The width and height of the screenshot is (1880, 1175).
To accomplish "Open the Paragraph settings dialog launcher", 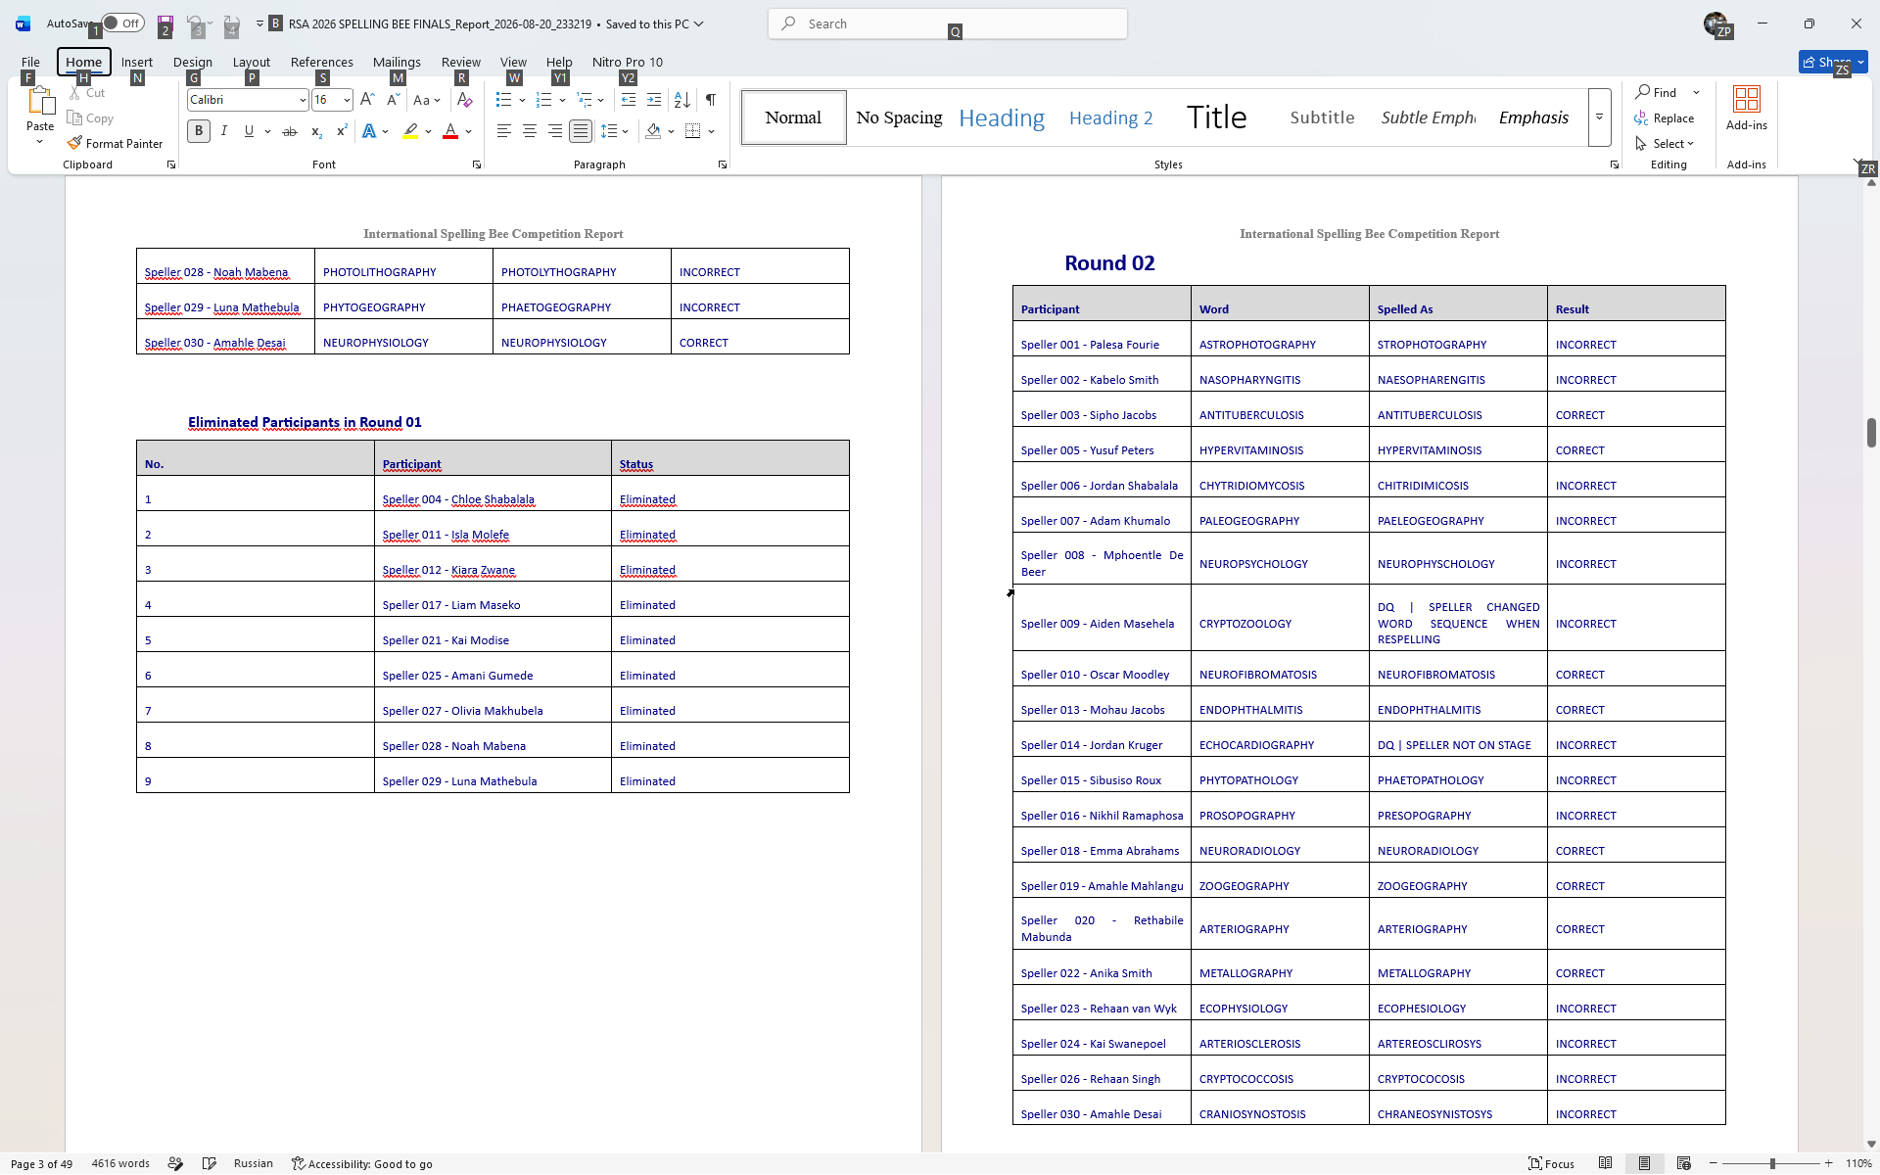I will tap(723, 164).
